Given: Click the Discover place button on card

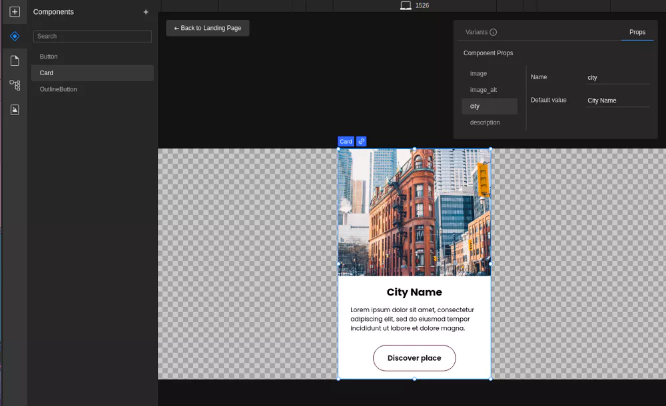Looking at the screenshot, I should click(x=414, y=358).
